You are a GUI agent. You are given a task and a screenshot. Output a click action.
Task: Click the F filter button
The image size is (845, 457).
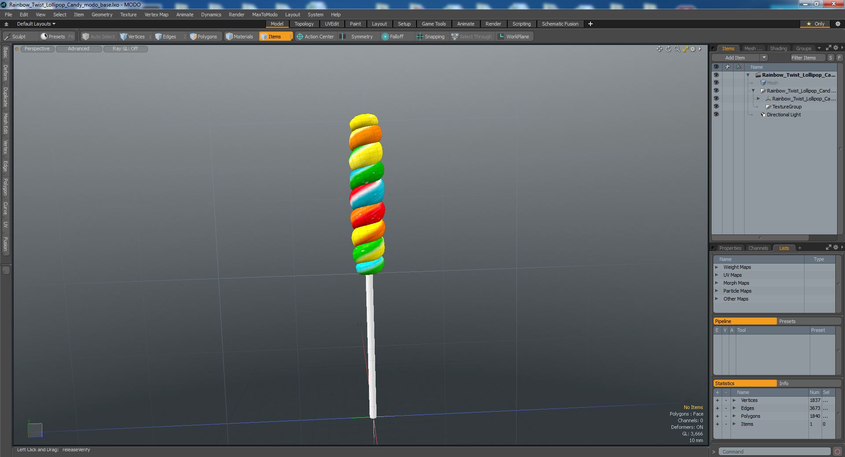839,58
